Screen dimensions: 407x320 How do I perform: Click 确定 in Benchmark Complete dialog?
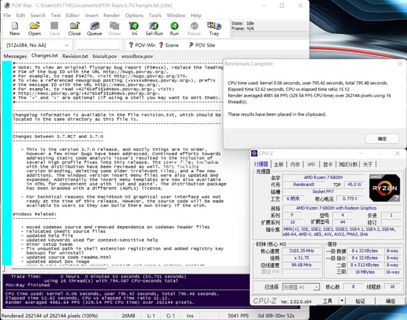[x=382, y=138]
